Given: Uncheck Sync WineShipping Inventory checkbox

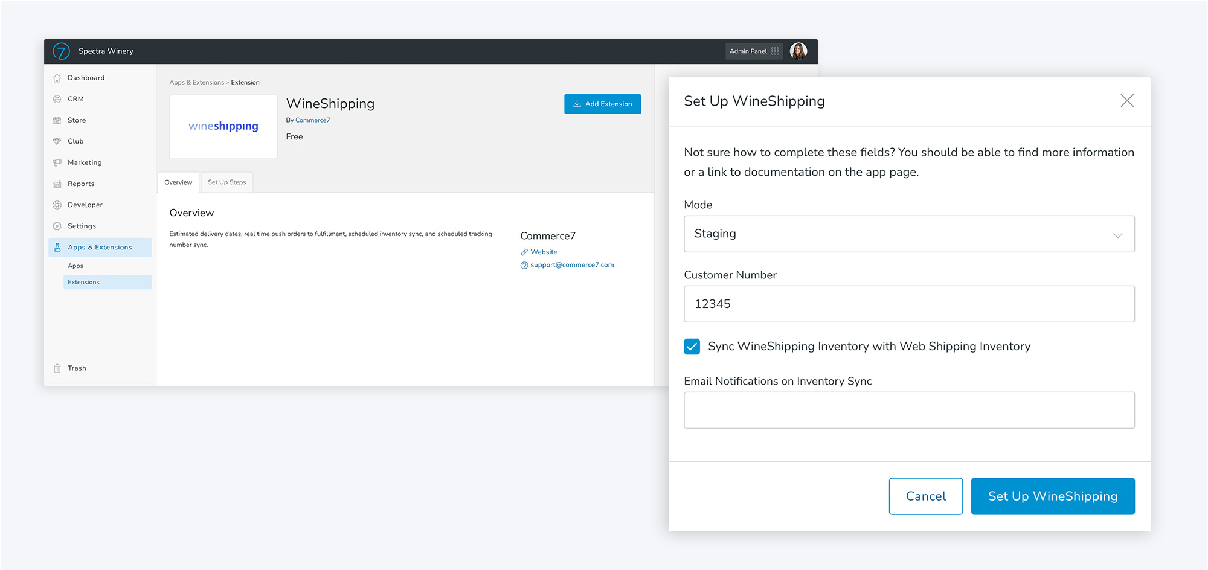Looking at the screenshot, I should click(692, 346).
